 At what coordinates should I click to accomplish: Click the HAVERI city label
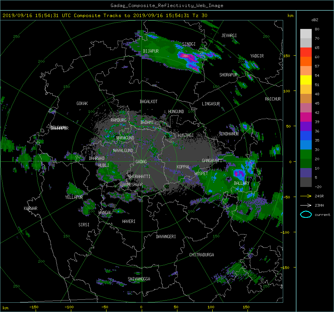[x=129, y=221]
